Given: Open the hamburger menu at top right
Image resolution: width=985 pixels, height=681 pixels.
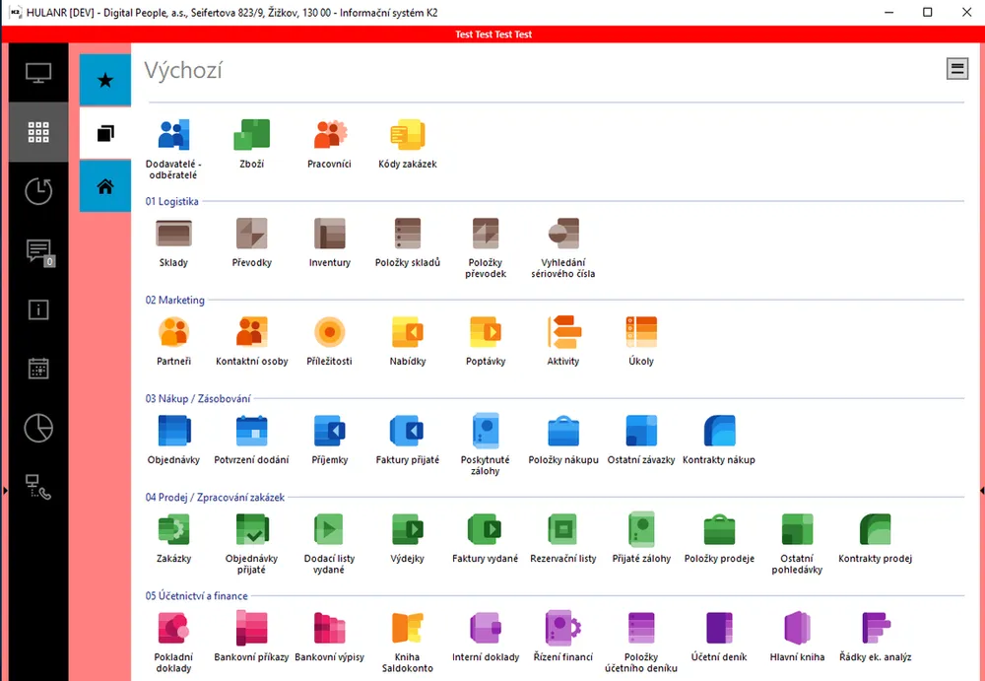Looking at the screenshot, I should click(x=956, y=68).
